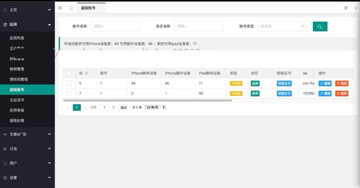Tick the checkbox for row ID 6
Screen dimensions: 360x188
click(69, 83)
